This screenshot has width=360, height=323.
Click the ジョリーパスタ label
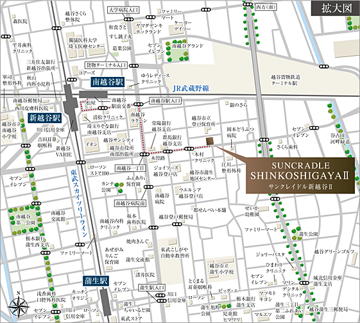[270, 254]
